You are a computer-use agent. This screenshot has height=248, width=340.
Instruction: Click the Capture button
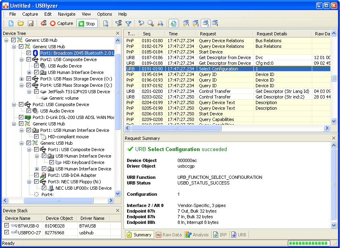click(x=61, y=24)
